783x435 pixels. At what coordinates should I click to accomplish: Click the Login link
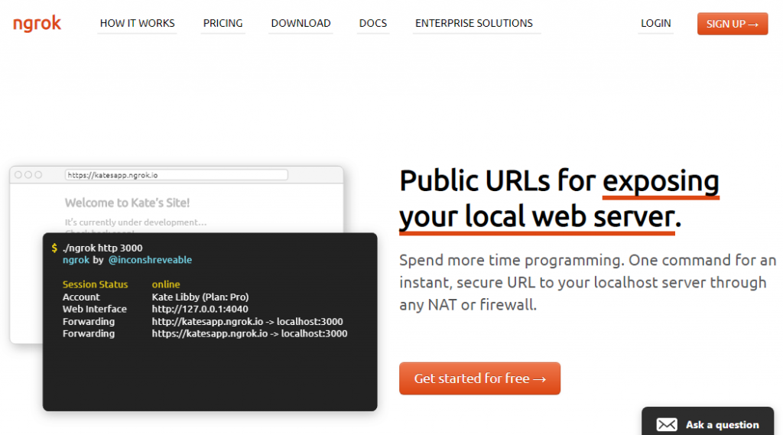click(x=655, y=24)
